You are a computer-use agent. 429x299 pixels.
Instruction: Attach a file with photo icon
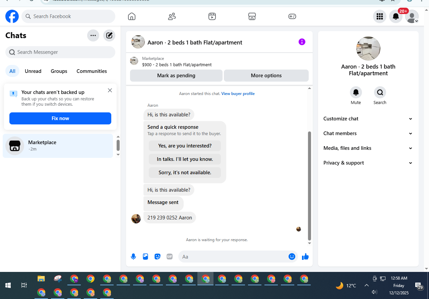[x=145, y=257]
